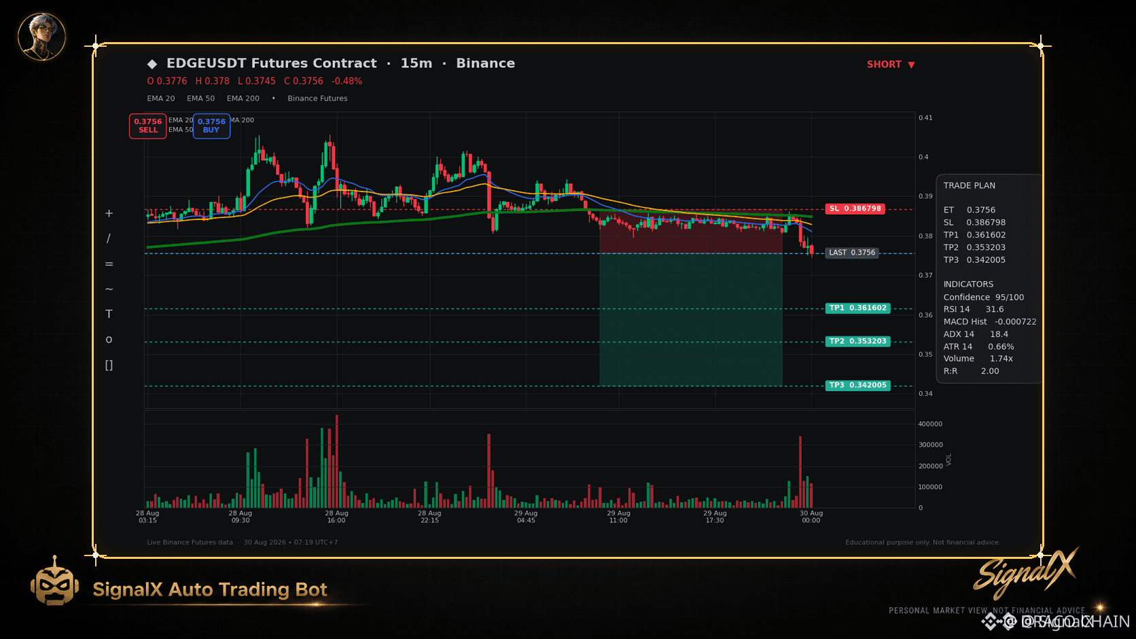Click TP1 0.361602 in the Trade Plan panel
1136x639 pixels.
(974, 235)
